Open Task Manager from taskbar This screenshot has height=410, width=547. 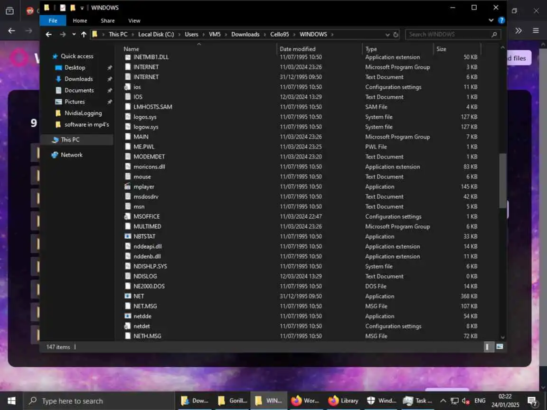pos(417,401)
